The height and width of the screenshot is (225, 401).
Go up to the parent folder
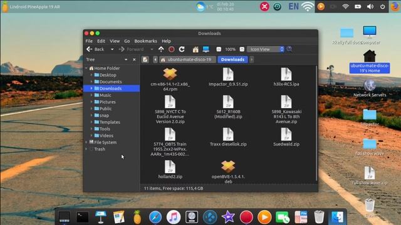[x=161, y=49]
